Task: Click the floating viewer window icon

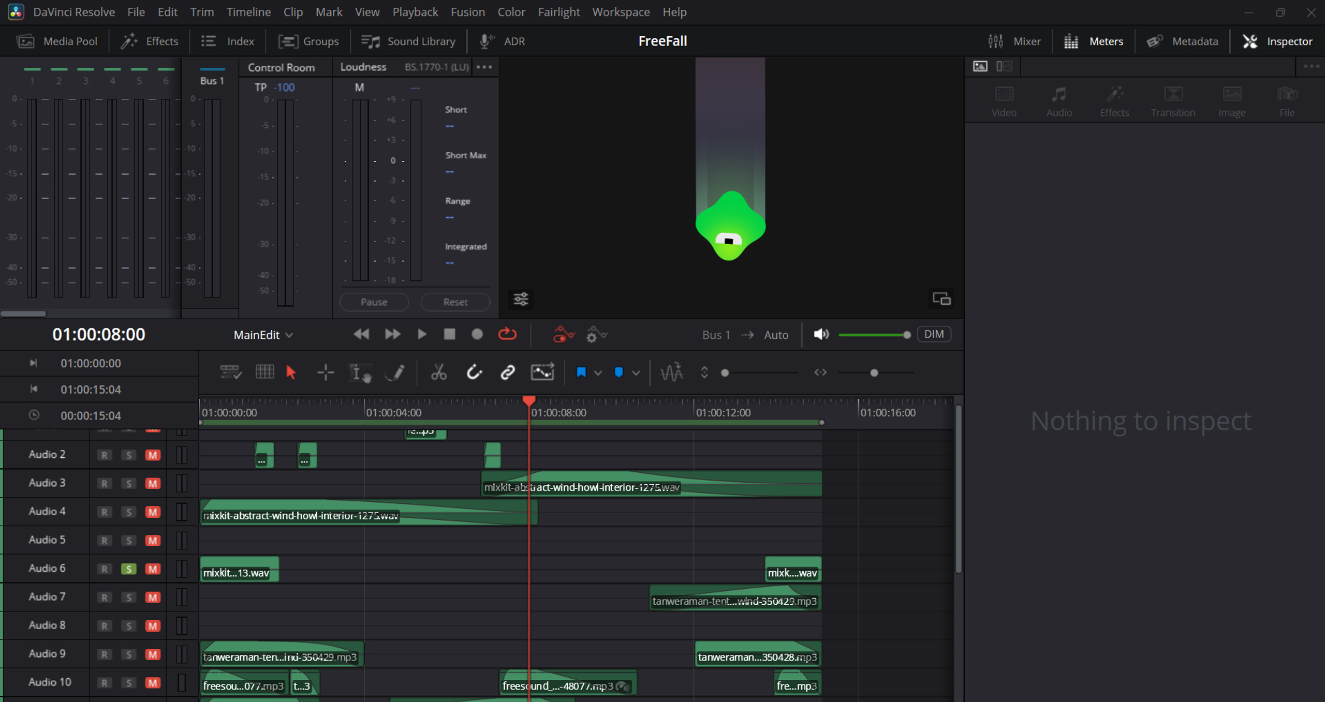Action: (941, 299)
